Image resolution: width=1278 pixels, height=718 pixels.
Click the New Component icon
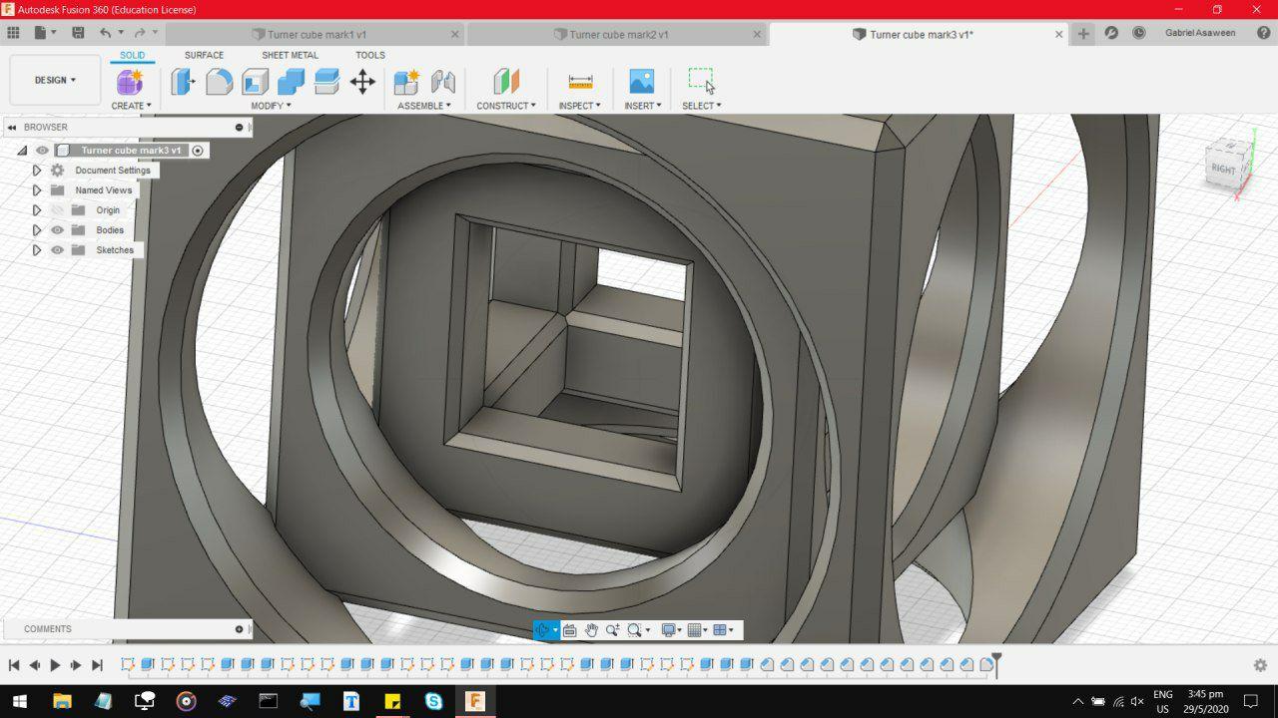coord(406,82)
